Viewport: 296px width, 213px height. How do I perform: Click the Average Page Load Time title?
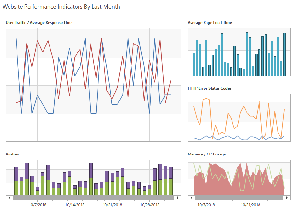(210, 23)
